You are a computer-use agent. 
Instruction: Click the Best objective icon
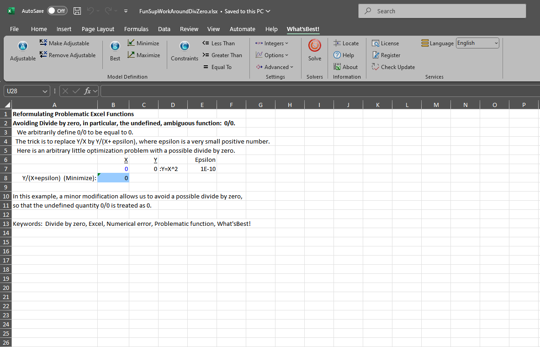(115, 47)
